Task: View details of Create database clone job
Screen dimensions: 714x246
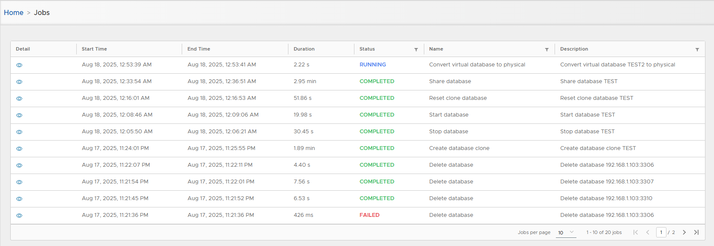Action: [x=19, y=149]
